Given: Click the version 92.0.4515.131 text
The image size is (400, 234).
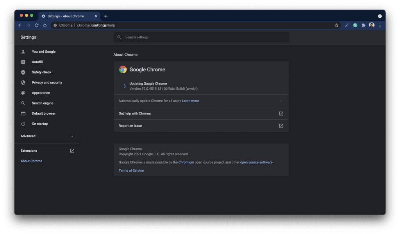Looking at the screenshot, I should [164, 89].
